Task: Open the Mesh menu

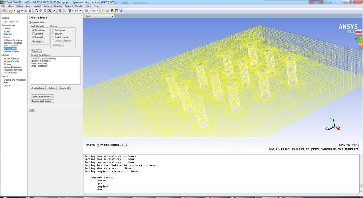Action: click(10, 6)
